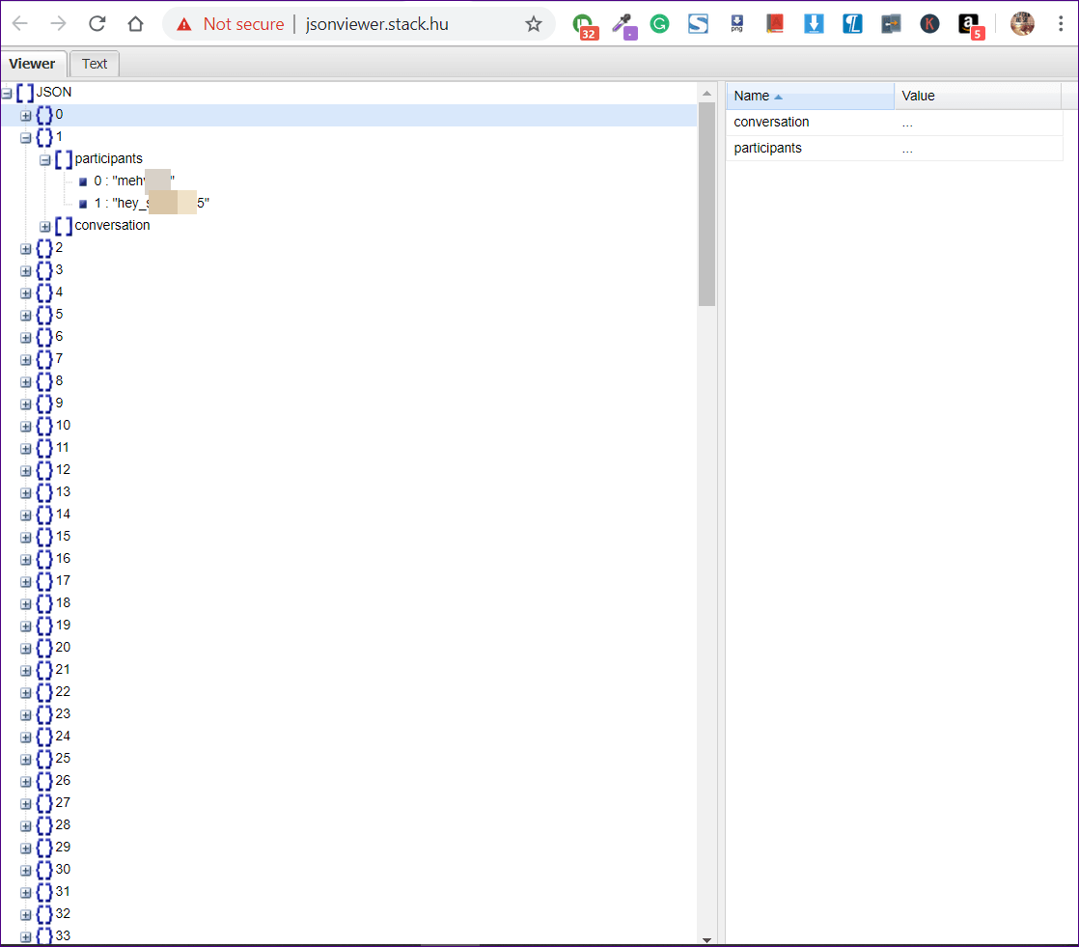Screen dimensions: 1079x947
Task: Expand tree node 10
Action: 26,426
